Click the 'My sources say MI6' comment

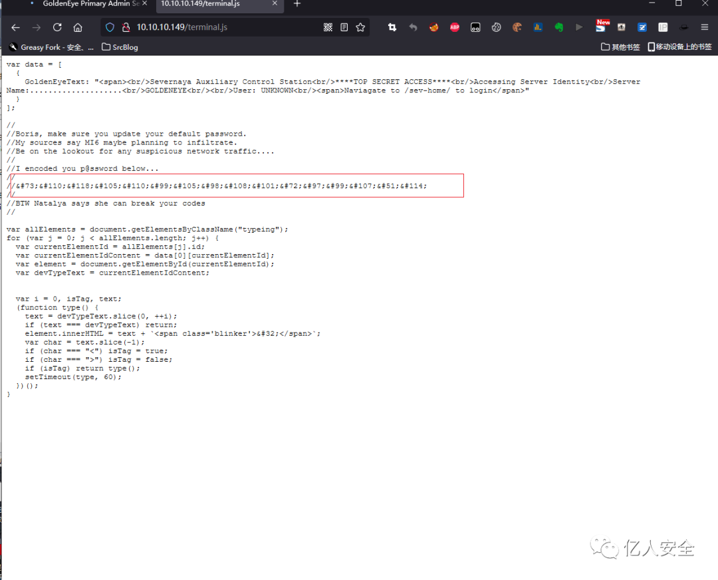tap(122, 142)
